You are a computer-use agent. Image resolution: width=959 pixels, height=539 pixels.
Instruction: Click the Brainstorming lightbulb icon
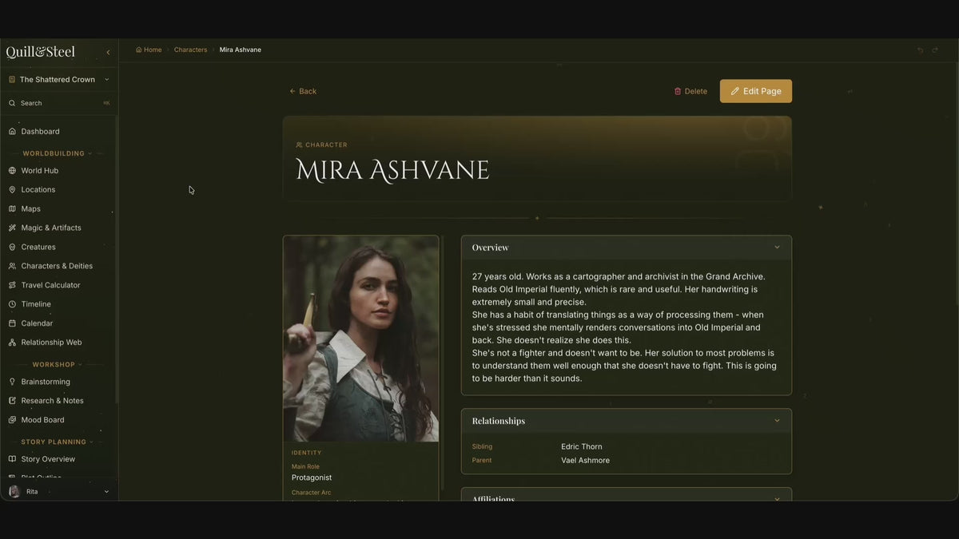click(x=12, y=382)
